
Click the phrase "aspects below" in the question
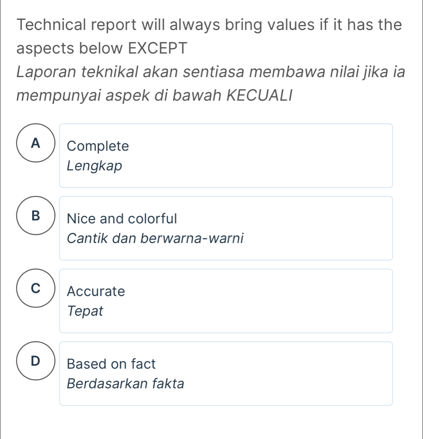tap(67, 48)
